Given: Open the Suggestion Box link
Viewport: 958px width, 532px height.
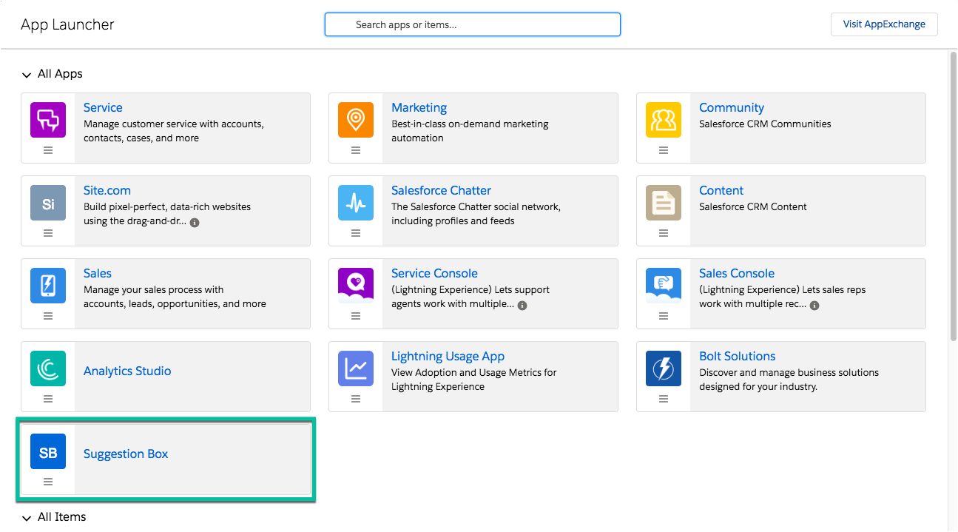Looking at the screenshot, I should pyautogui.click(x=126, y=454).
